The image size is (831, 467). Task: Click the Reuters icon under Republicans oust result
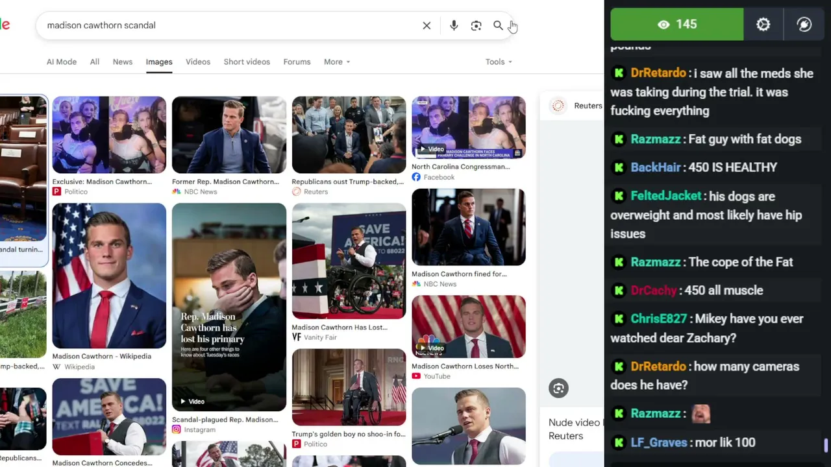(296, 191)
